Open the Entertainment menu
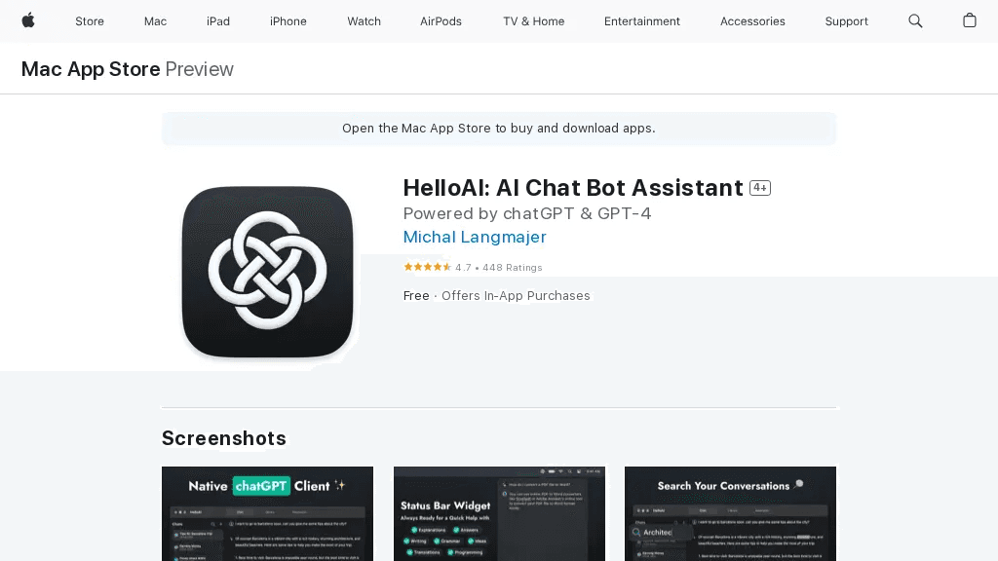Viewport: 998px width, 561px height. [x=642, y=21]
